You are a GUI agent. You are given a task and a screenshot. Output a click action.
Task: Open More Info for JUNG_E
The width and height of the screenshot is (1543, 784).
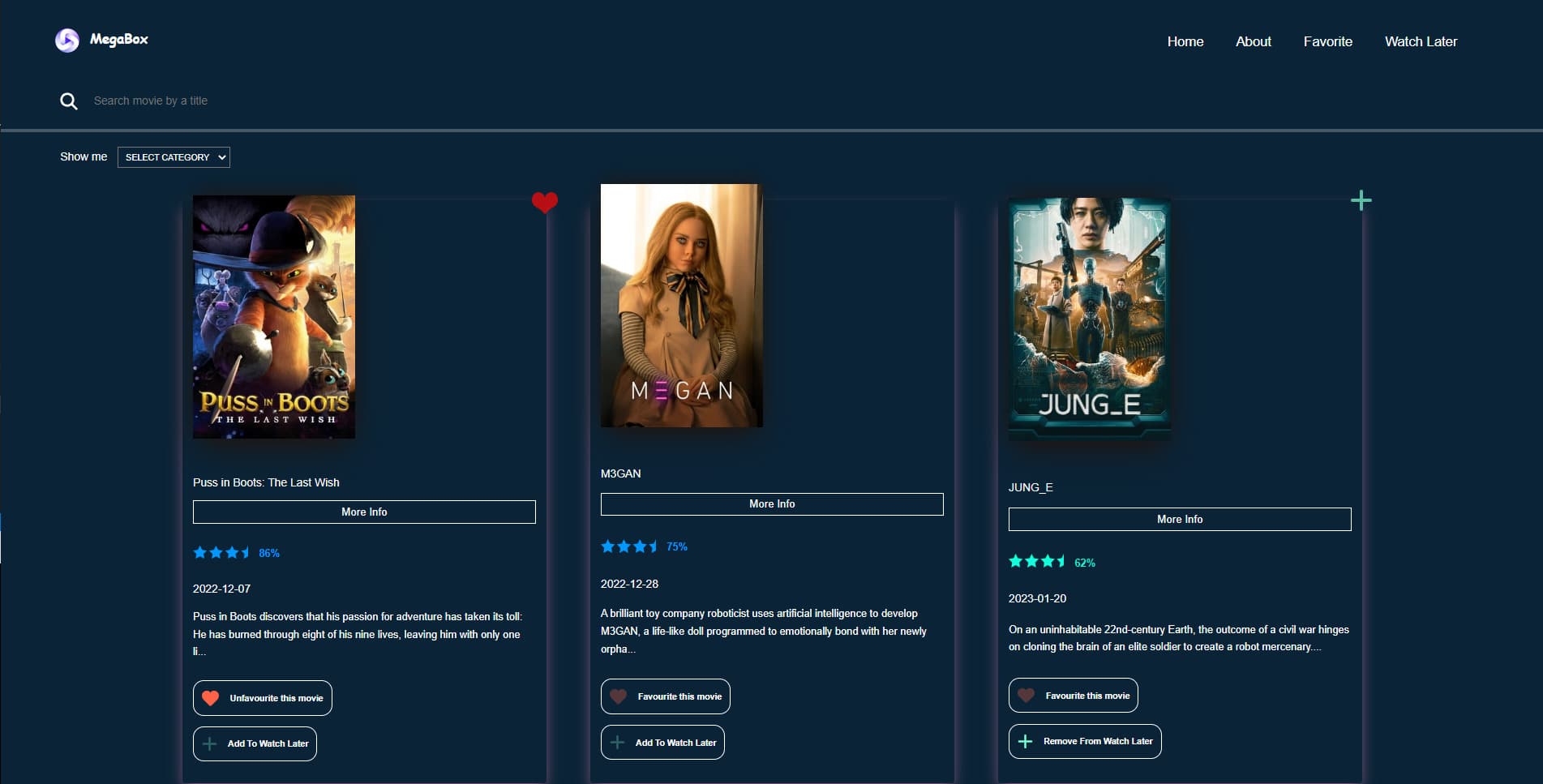(1180, 519)
